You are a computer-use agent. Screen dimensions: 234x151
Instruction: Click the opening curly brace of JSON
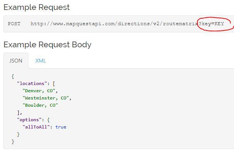tap(13, 77)
